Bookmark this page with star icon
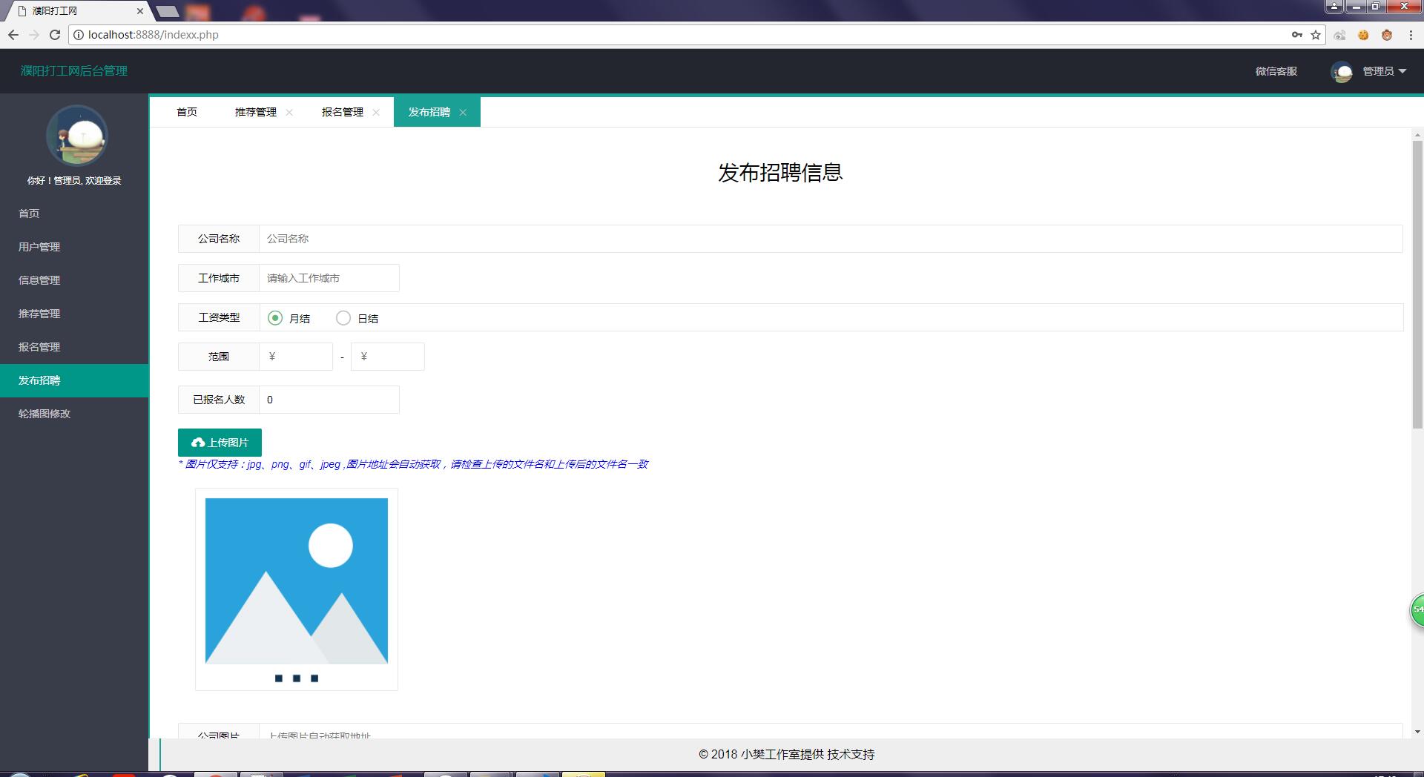Image resolution: width=1424 pixels, height=777 pixels. (x=1316, y=35)
